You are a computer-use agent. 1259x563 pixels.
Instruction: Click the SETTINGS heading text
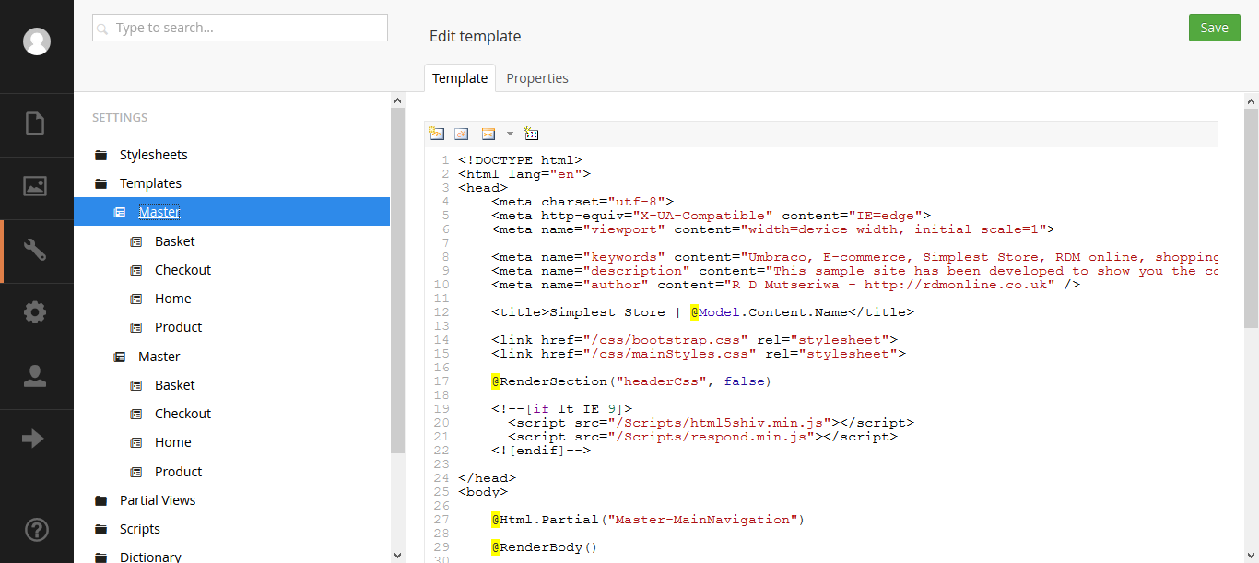coord(120,118)
